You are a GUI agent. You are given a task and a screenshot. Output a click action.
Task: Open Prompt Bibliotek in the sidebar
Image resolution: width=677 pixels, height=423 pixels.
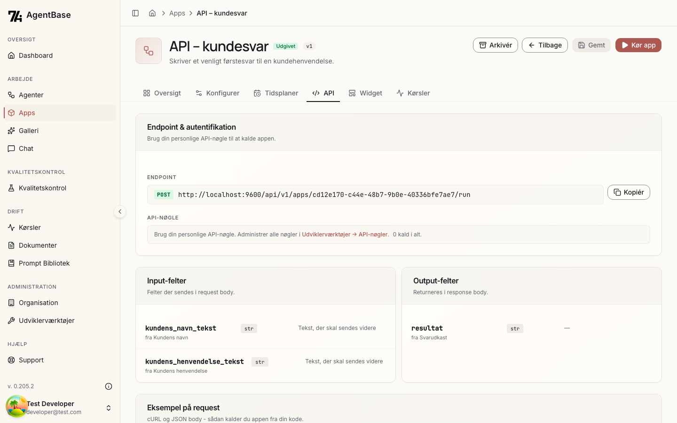click(x=60, y=263)
